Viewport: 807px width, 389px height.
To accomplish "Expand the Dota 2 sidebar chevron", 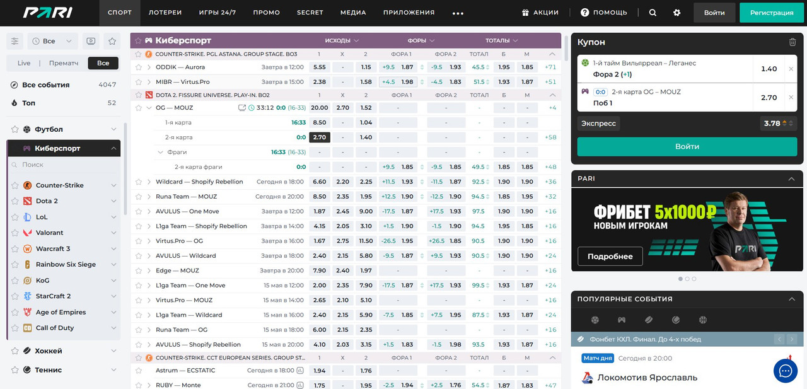I will [113, 201].
